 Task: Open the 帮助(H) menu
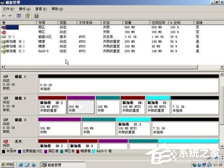57,9
